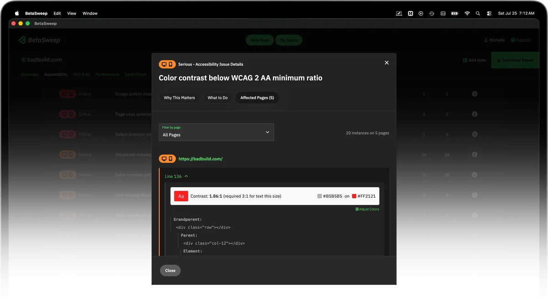Screen dimensions: 548x303
Task: Click the Serious severity device badge in dialog header
Action: [167, 64]
